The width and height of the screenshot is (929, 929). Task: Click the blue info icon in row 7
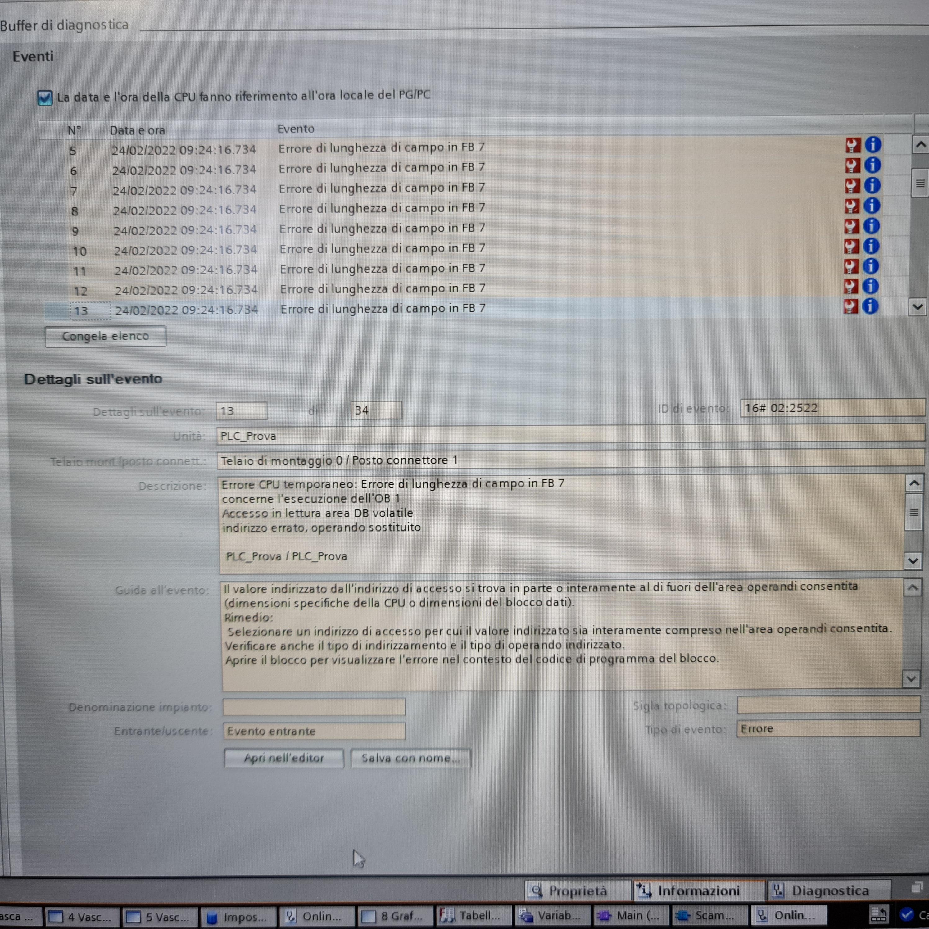(x=873, y=185)
